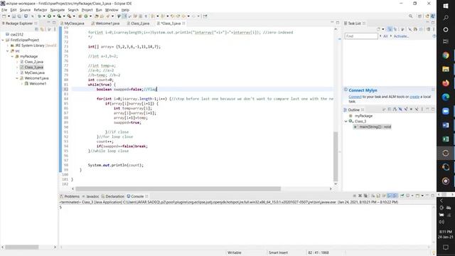
Task: Toggle Pin Console in console toolbar
Action: coord(402,196)
